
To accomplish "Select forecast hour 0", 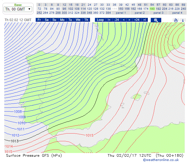I will 39,5.
